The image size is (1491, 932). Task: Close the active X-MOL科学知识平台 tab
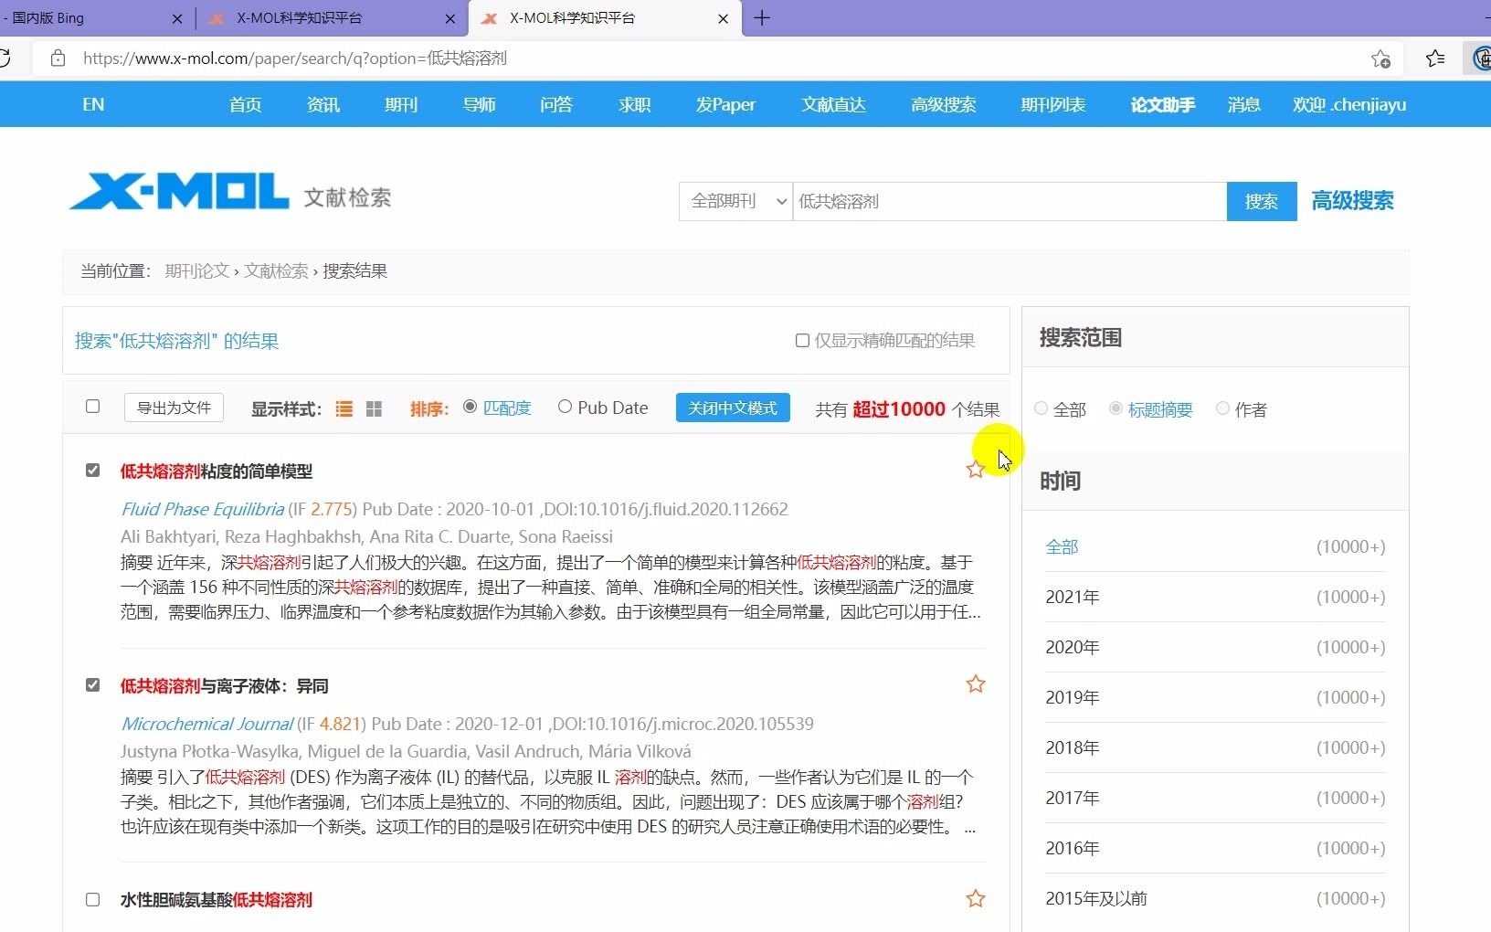coord(724,18)
